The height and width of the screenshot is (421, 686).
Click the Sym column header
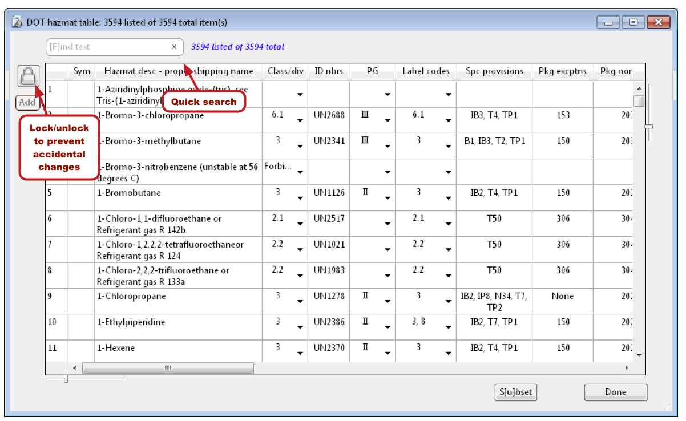[x=82, y=71]
